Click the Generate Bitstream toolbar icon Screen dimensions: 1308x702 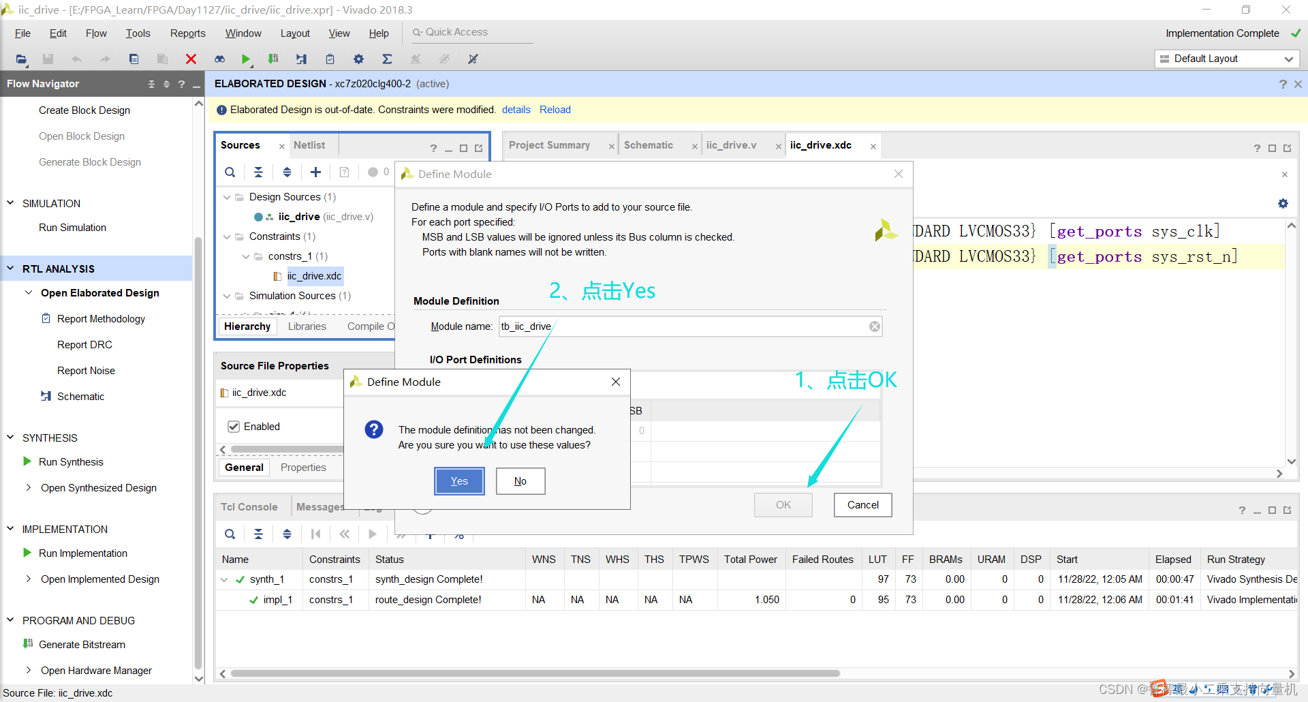pyautogui.click(x=273, y=59)
